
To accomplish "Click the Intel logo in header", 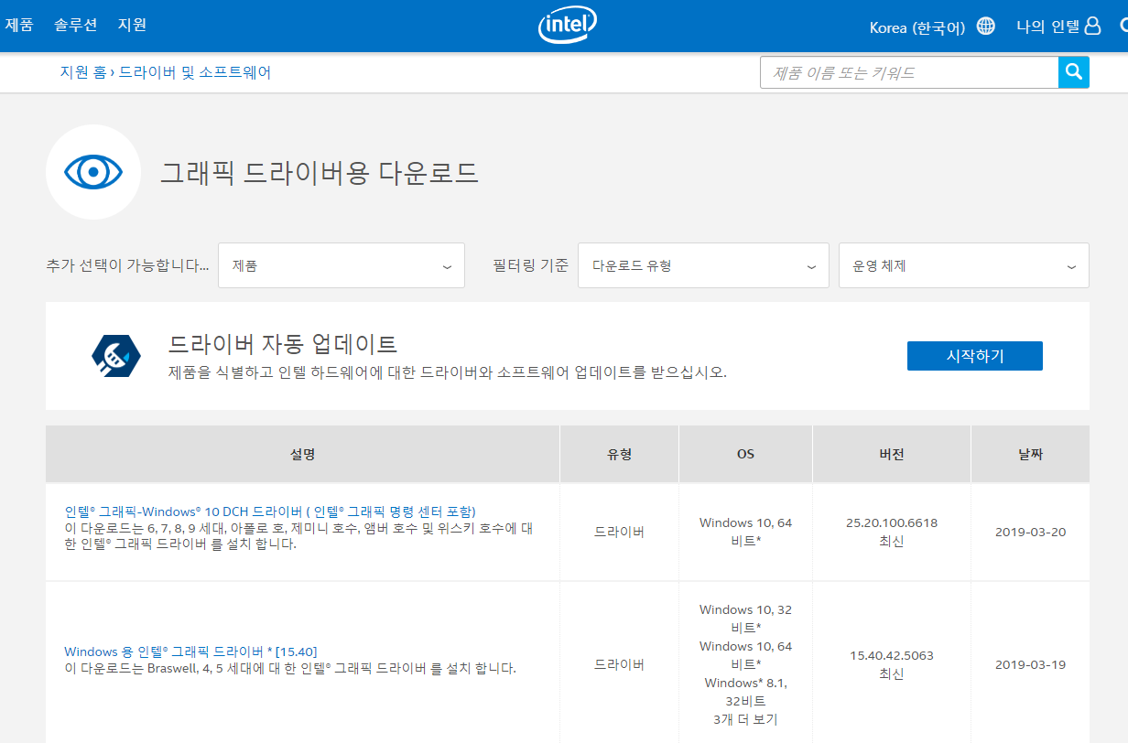I will pos(568,26).
